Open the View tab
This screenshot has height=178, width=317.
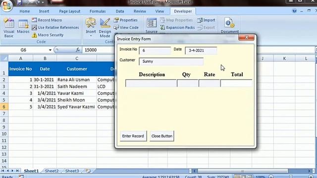point(159,11)
